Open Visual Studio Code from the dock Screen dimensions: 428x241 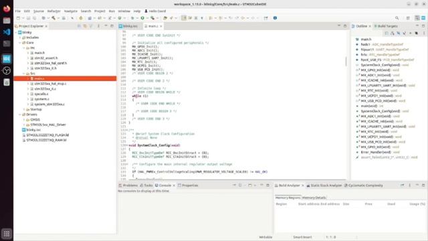coord(7,32)
